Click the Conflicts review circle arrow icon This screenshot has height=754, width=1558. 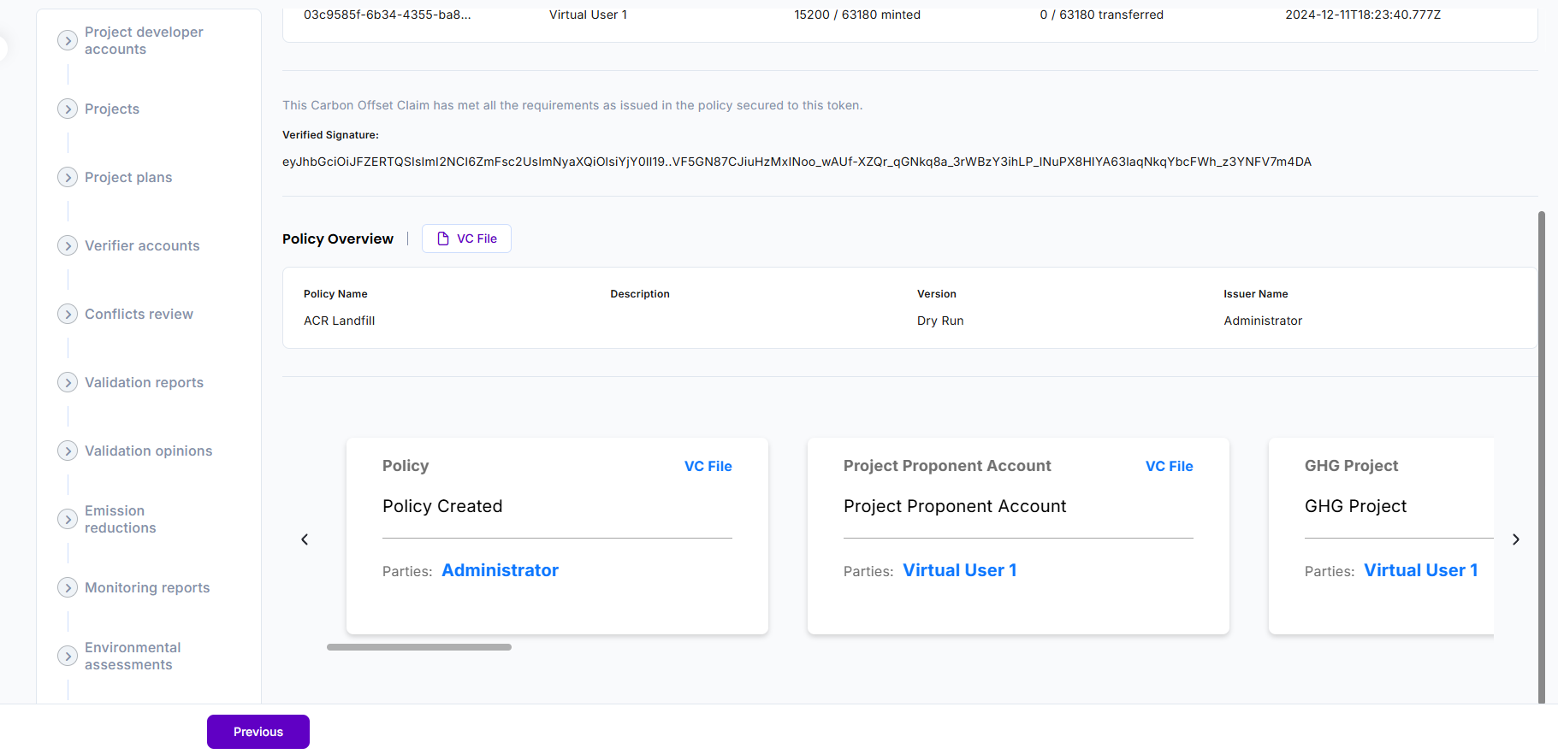click(68, 314)
